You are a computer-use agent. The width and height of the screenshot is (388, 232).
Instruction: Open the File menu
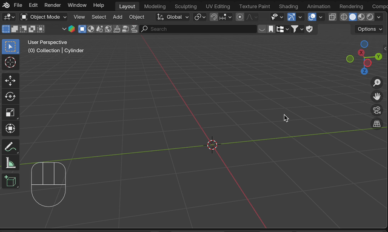click(18, 5)
